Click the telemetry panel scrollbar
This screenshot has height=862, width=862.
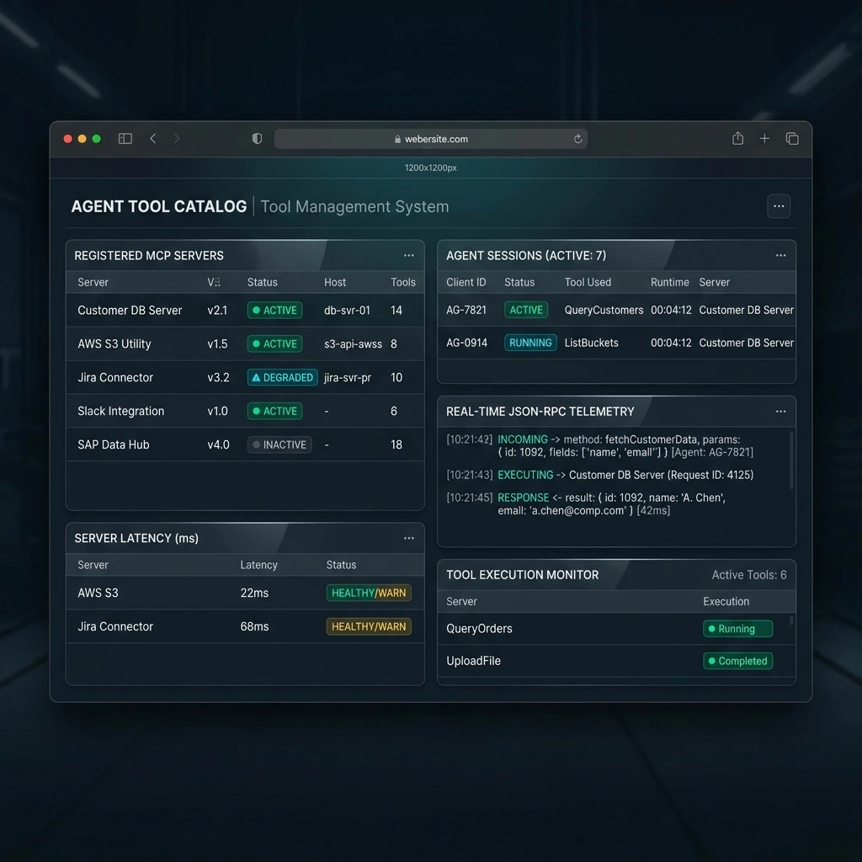[x=791, y=460]
